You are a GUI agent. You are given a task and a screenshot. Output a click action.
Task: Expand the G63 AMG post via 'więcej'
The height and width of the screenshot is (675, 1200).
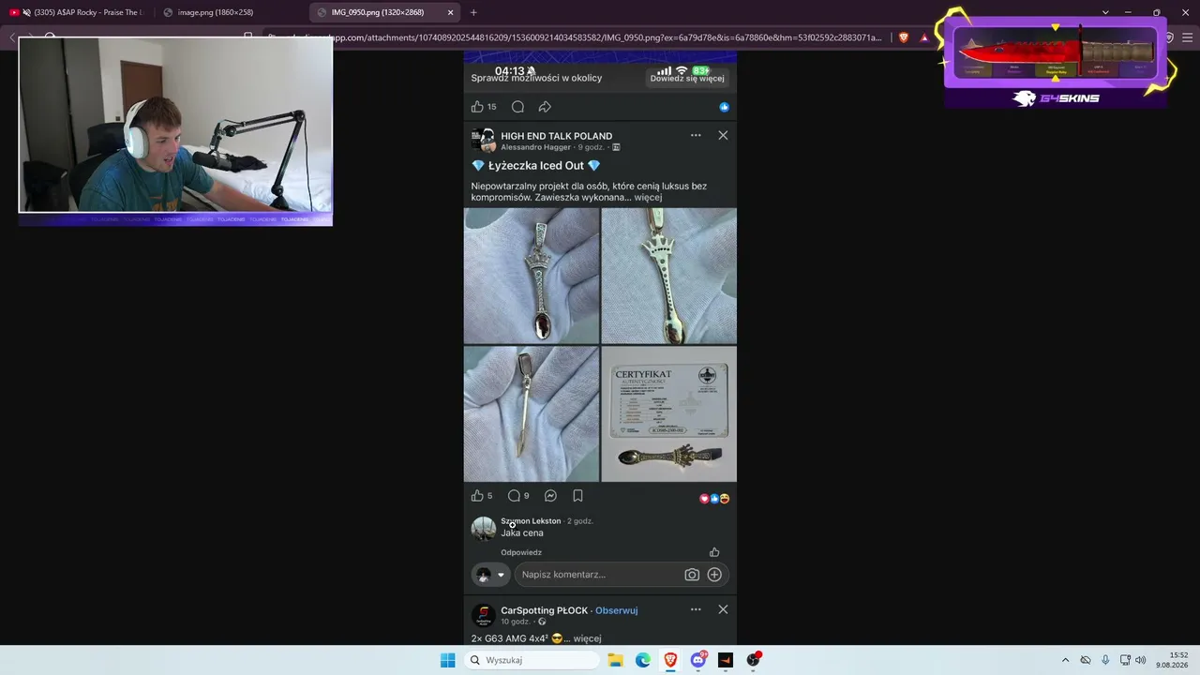click(x=587, y=638)
